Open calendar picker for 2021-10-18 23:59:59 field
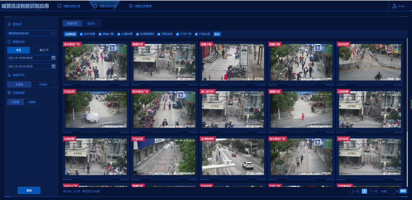This screenshot has width=412, height=200. (x=53, y=66)
